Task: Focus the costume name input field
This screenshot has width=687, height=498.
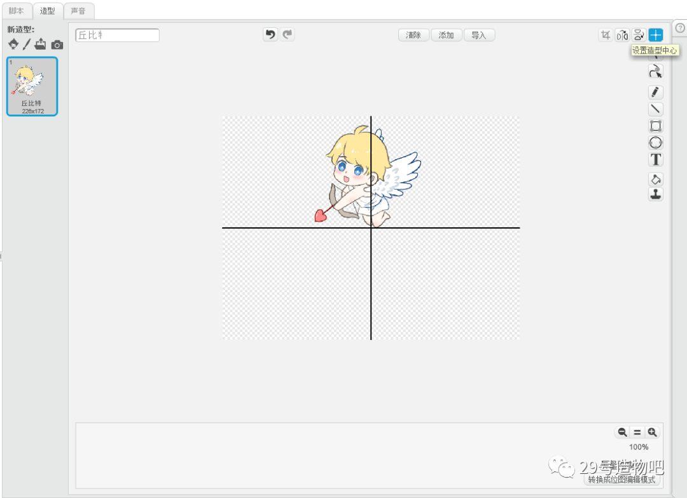Action: 118,35
